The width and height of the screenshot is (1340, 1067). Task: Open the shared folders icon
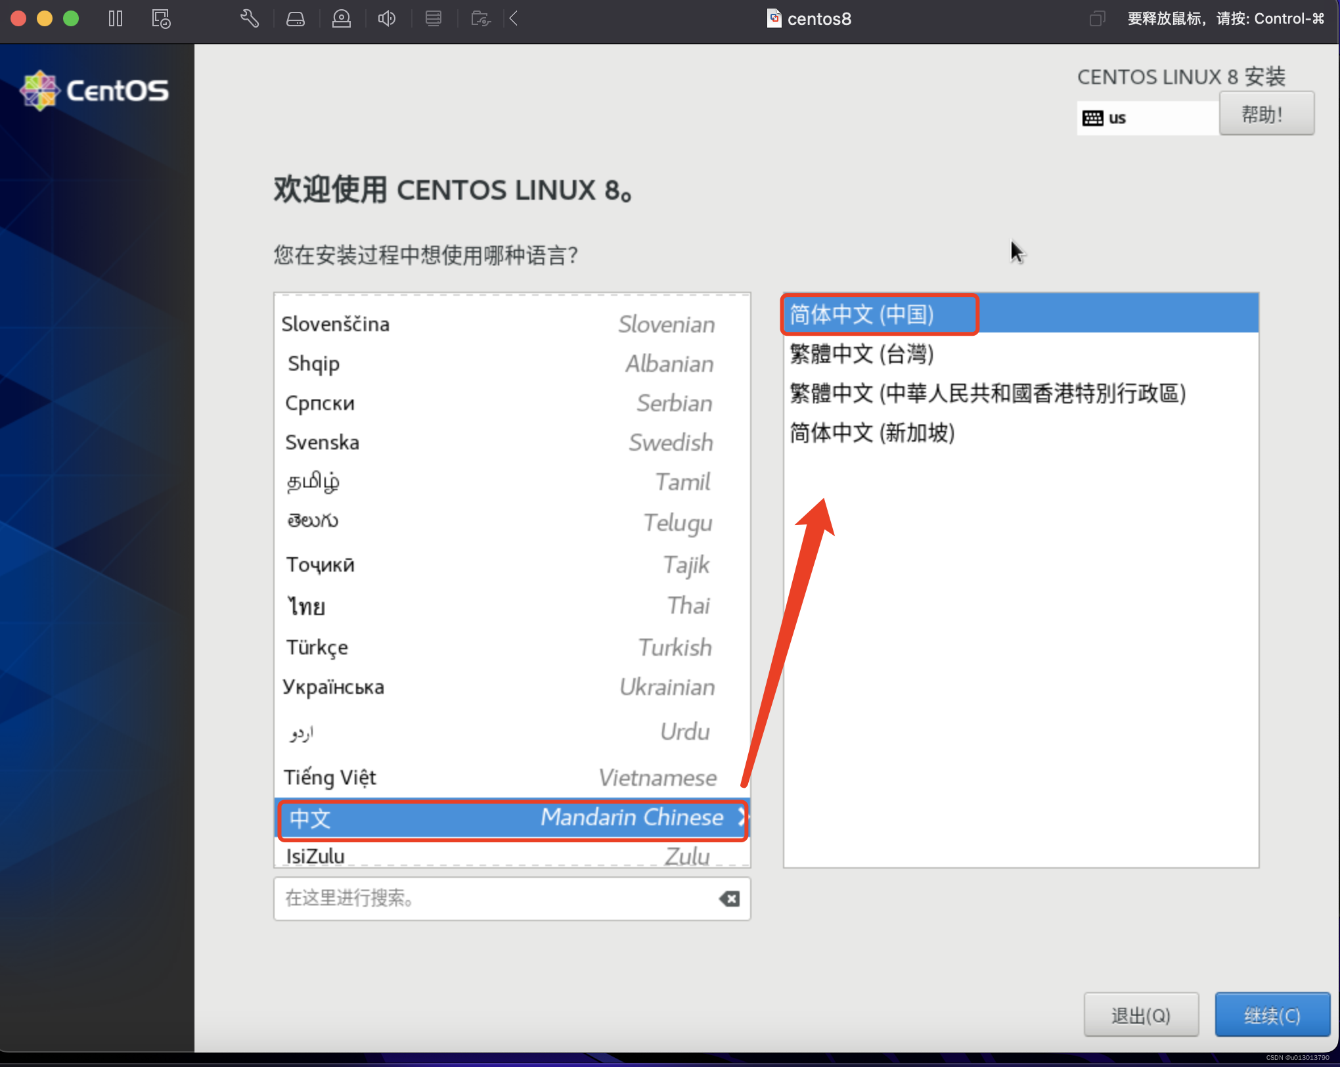481,18
